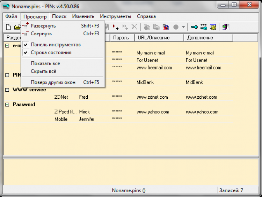Collapse the WWW service category node
The height and width of the screenshot is (197, 262).
[x=7, y=90]
